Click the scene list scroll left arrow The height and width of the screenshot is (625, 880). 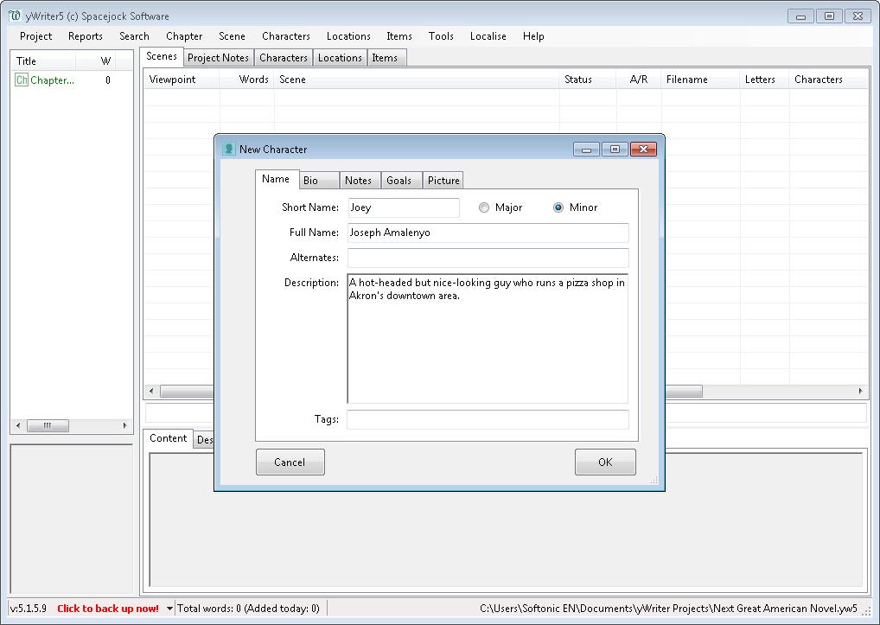(151, 391)
